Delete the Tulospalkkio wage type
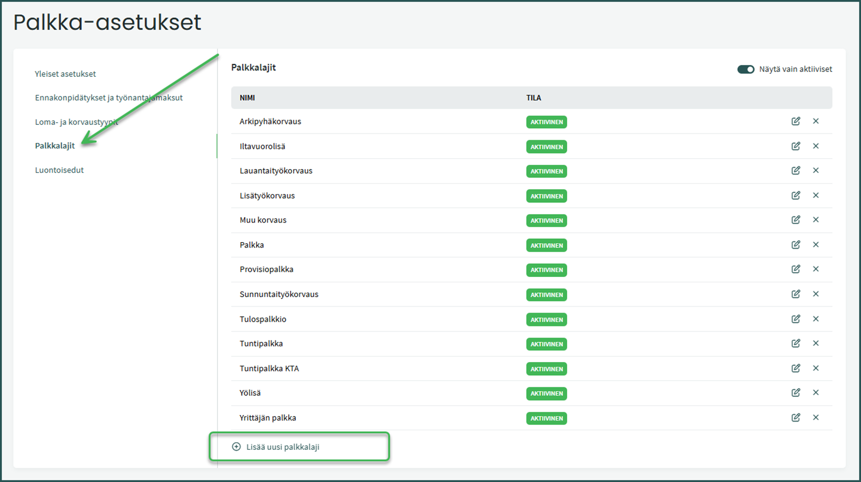 coord(816,319)
